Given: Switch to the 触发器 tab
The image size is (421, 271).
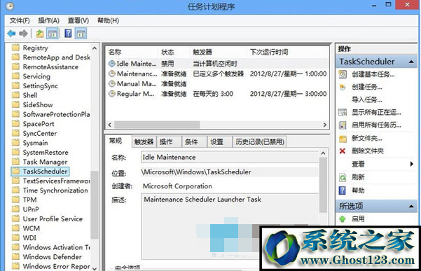Looking at the screenshot, I should click(144, 141).
